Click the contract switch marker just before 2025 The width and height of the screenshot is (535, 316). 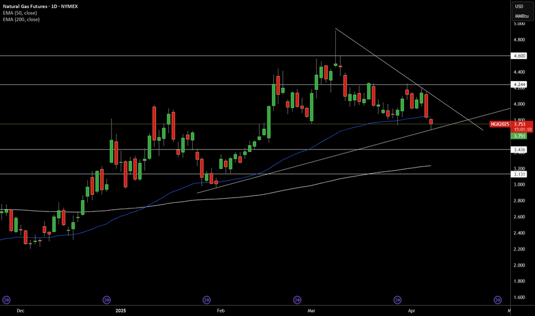pos(106,300)
